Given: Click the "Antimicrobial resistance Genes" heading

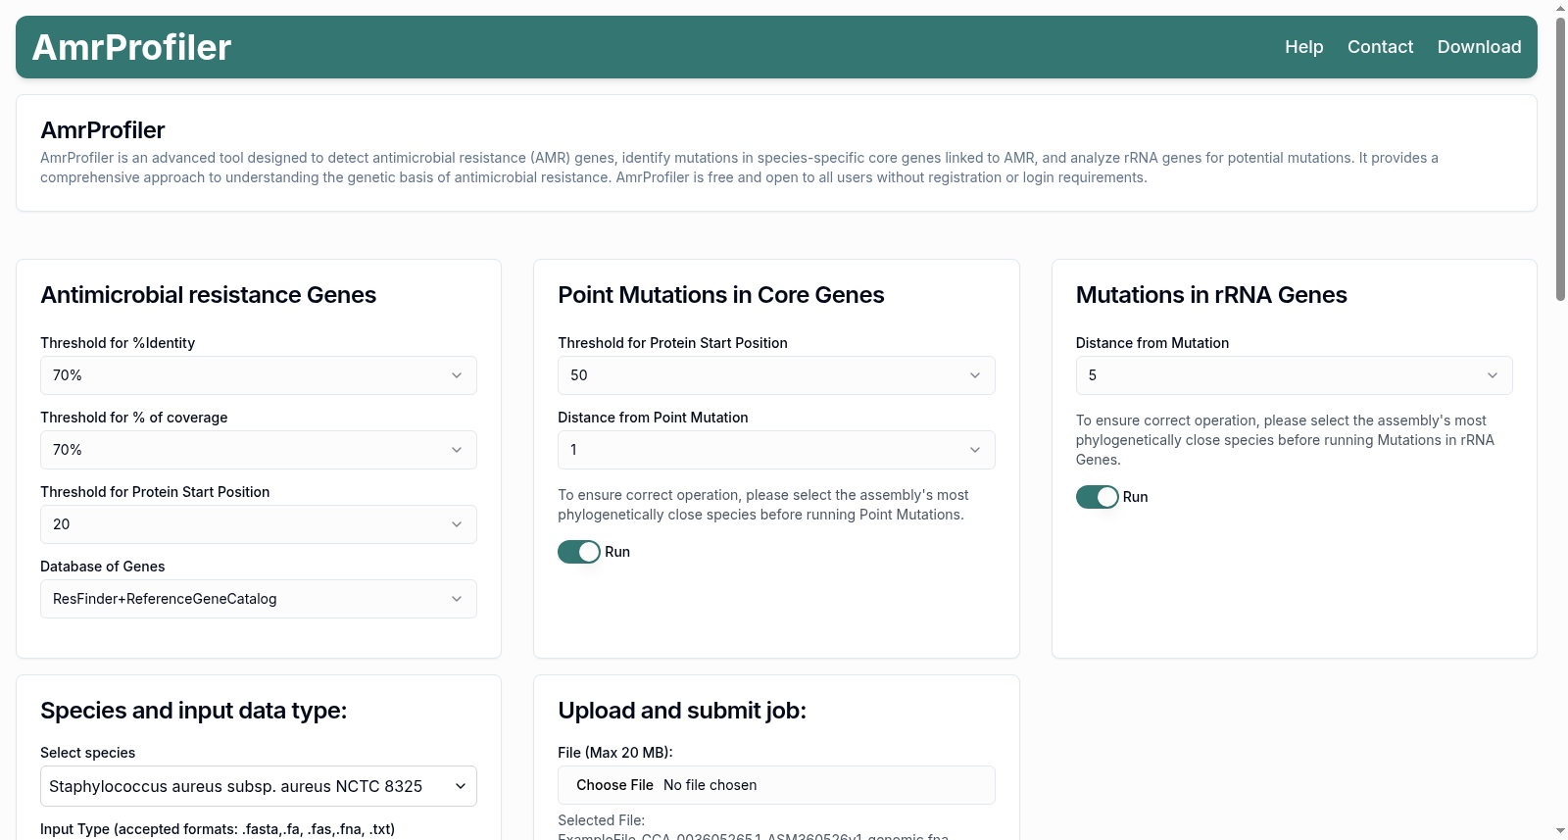Looking at the screenshot, I should point(208,295).
